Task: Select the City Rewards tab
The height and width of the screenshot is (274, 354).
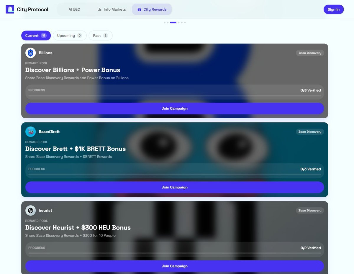Action: pyautogui.click(x=152, y=9)
